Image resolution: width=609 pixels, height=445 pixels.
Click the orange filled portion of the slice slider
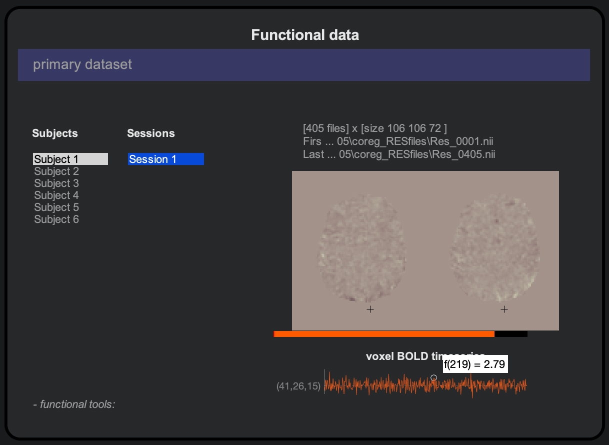(x=384, y=334)
